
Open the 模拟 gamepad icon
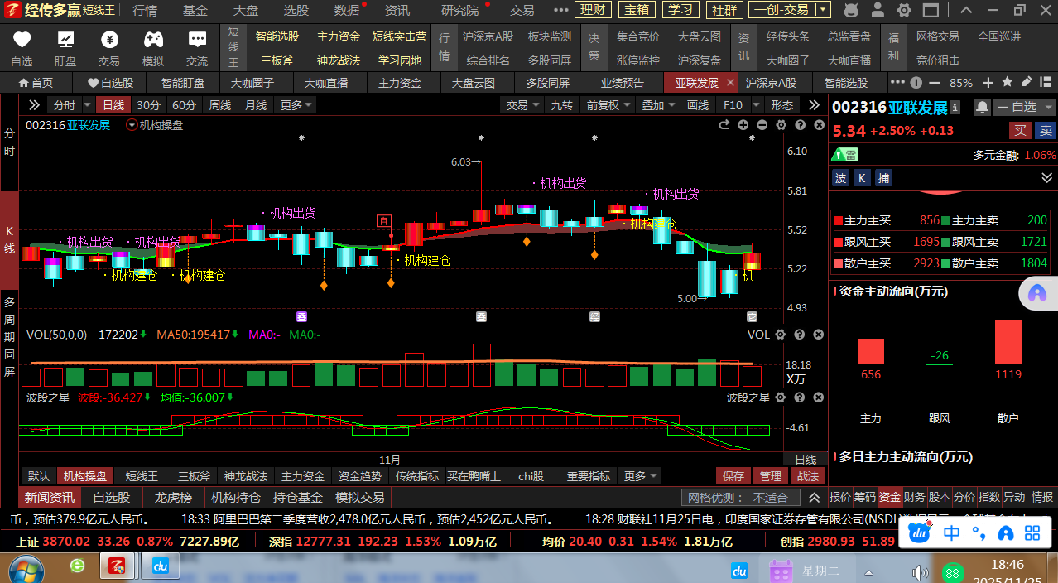pos(153,40)
